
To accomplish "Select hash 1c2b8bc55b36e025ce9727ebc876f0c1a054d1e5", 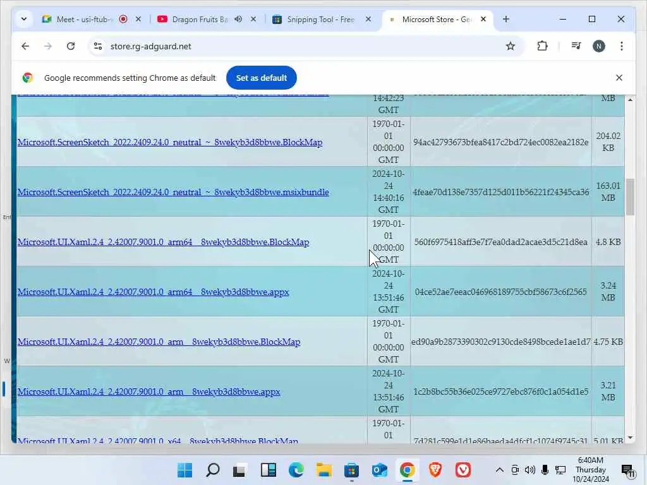I will [x=501, y=392].
